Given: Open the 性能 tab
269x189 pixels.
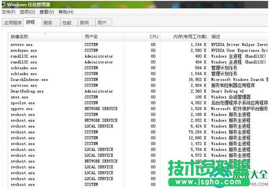Looking at the screenshot, I should (x=67, y=23).
